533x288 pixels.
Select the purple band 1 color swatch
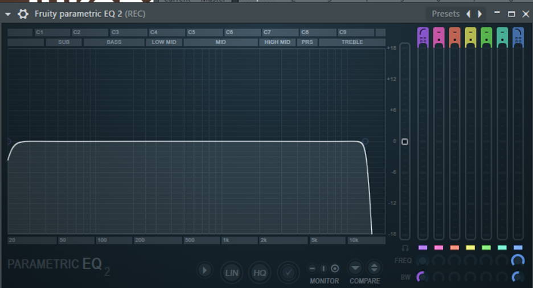[423, 248]
